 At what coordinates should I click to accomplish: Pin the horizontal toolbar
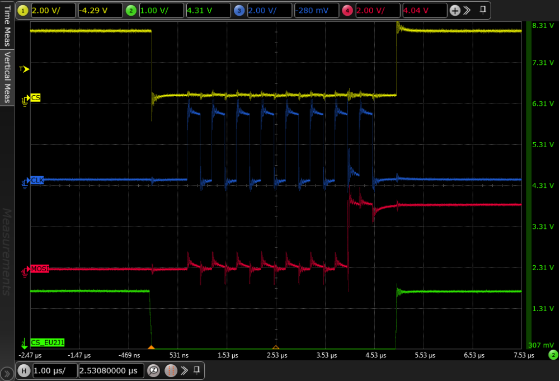[197, 370]
